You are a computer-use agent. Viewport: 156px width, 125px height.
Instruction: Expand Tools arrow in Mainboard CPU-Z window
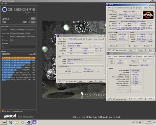coord(85,81)
